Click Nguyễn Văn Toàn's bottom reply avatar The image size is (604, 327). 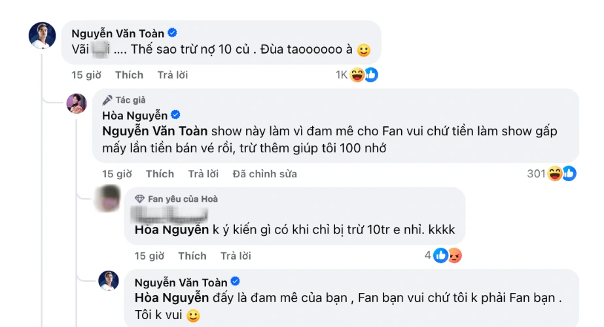pos(108,281)
